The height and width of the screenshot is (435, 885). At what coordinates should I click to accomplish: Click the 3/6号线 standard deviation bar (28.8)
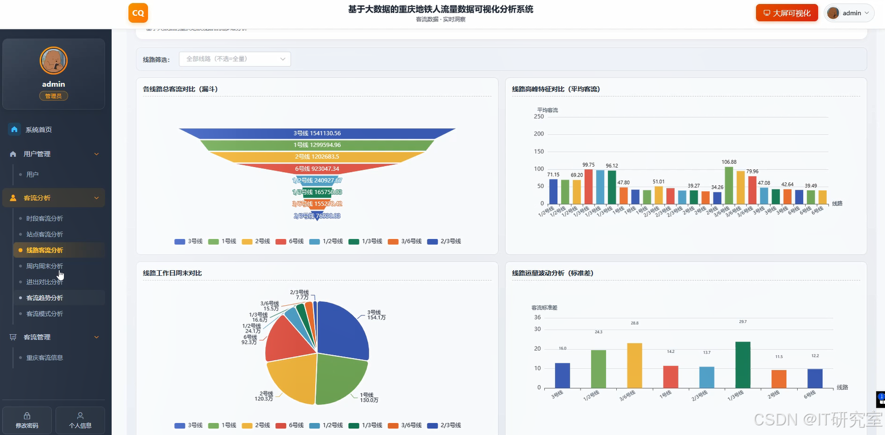click(635, 365)
